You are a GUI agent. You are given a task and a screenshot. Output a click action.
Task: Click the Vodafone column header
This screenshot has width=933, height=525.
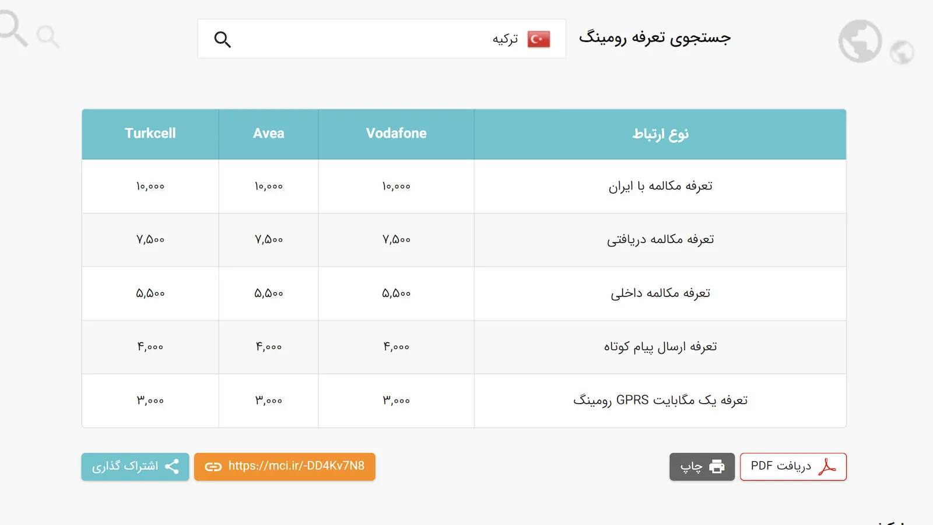[397, 134]
